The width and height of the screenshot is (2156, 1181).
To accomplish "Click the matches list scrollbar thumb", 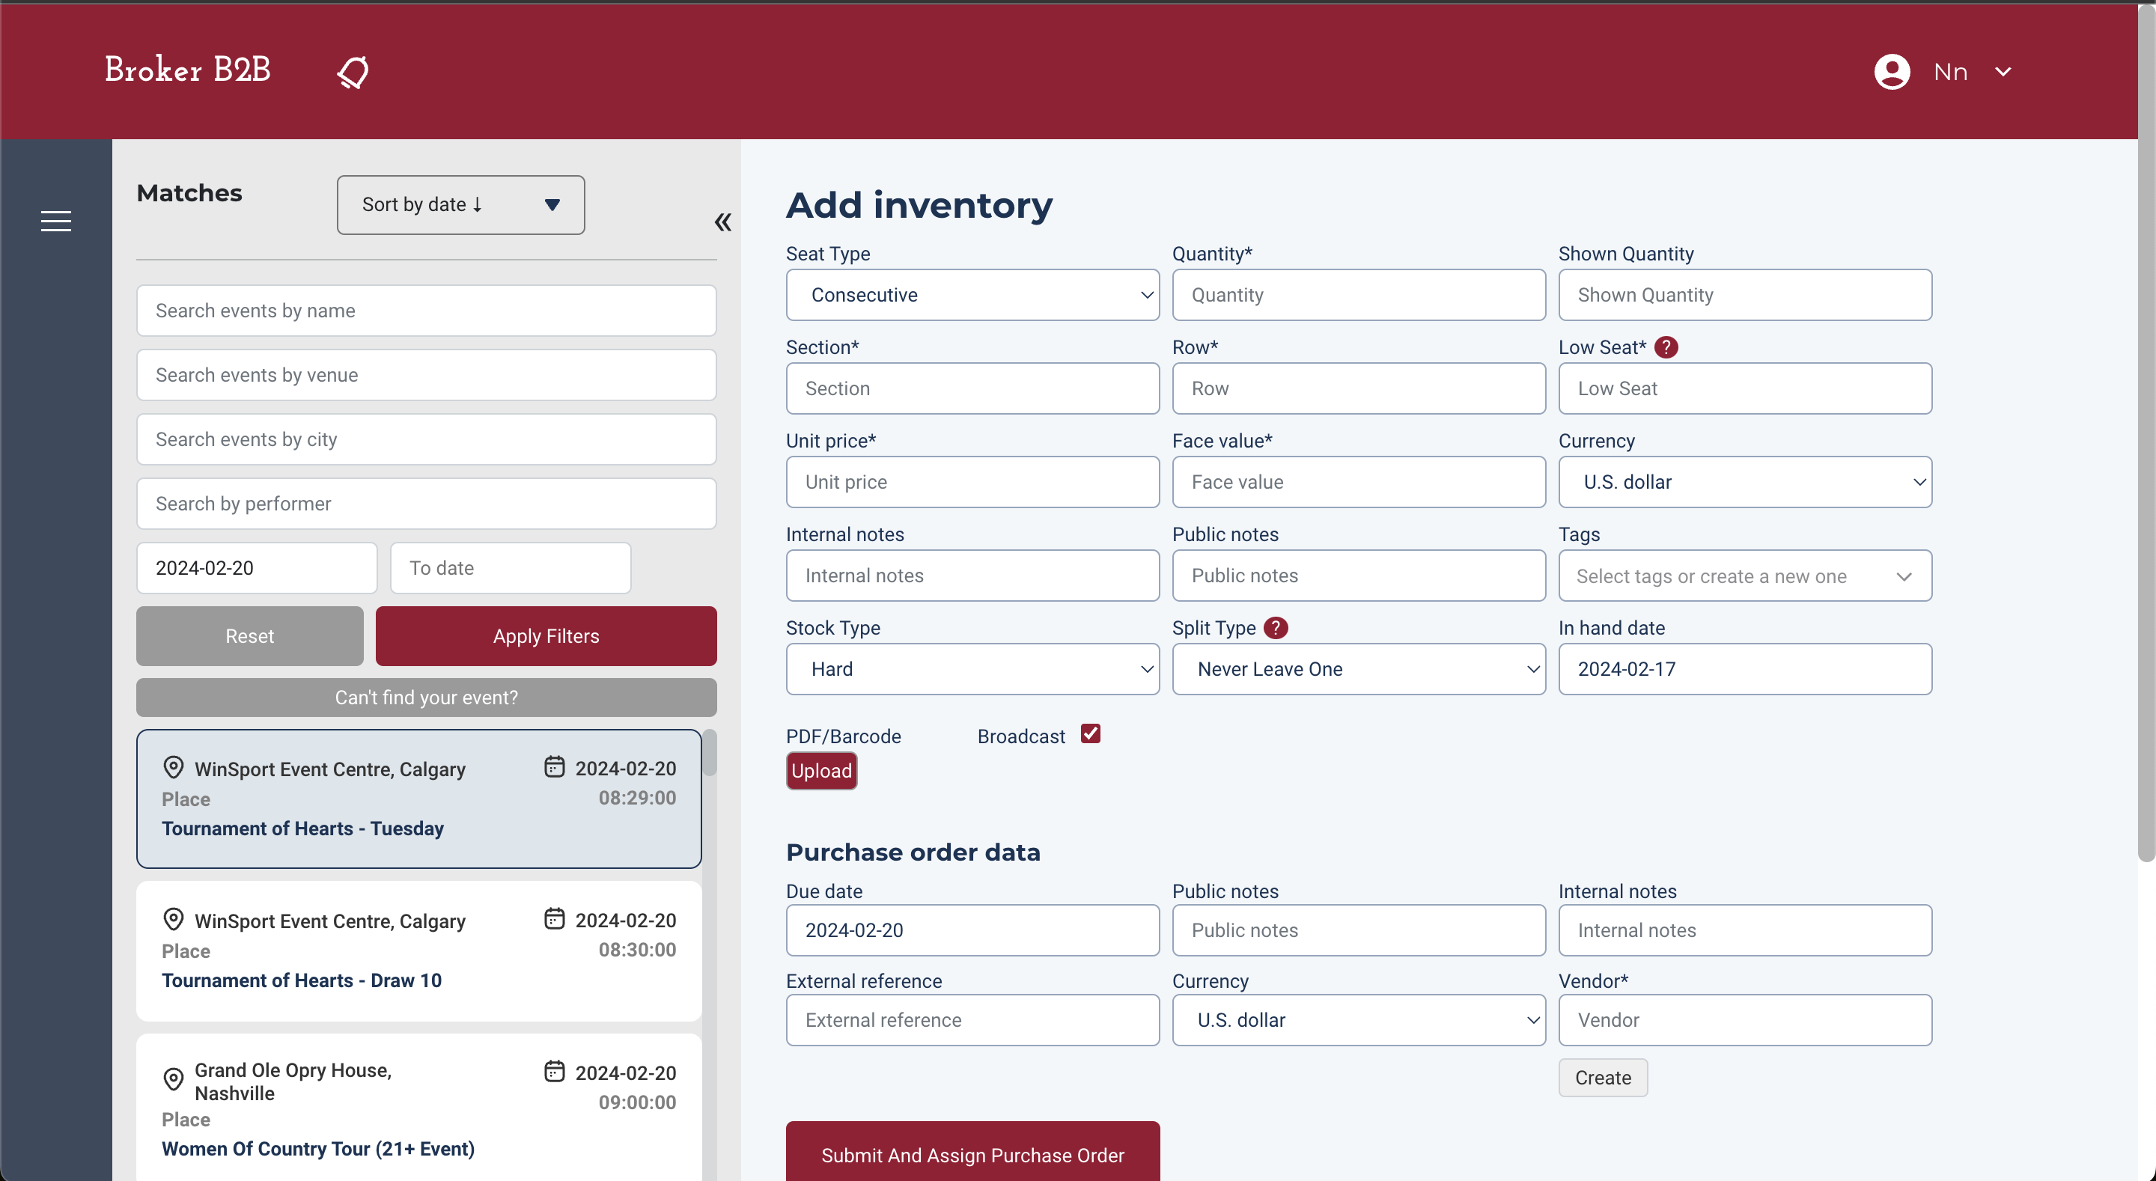I will [x=710, y=752].
